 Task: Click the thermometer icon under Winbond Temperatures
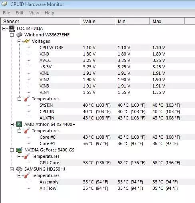[27, 99]
